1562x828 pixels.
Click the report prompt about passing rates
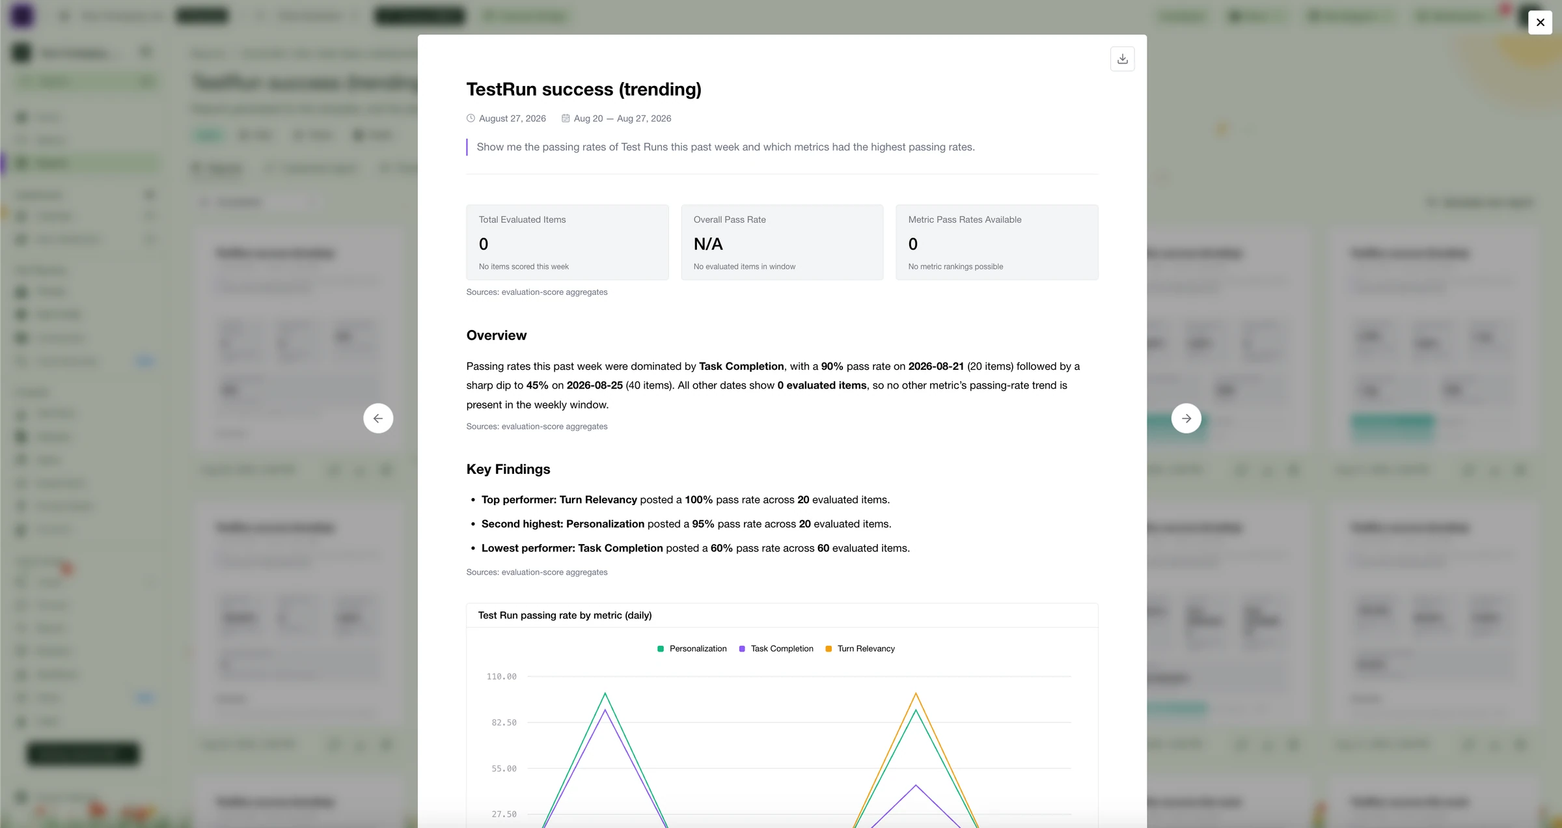coord(726,147)
